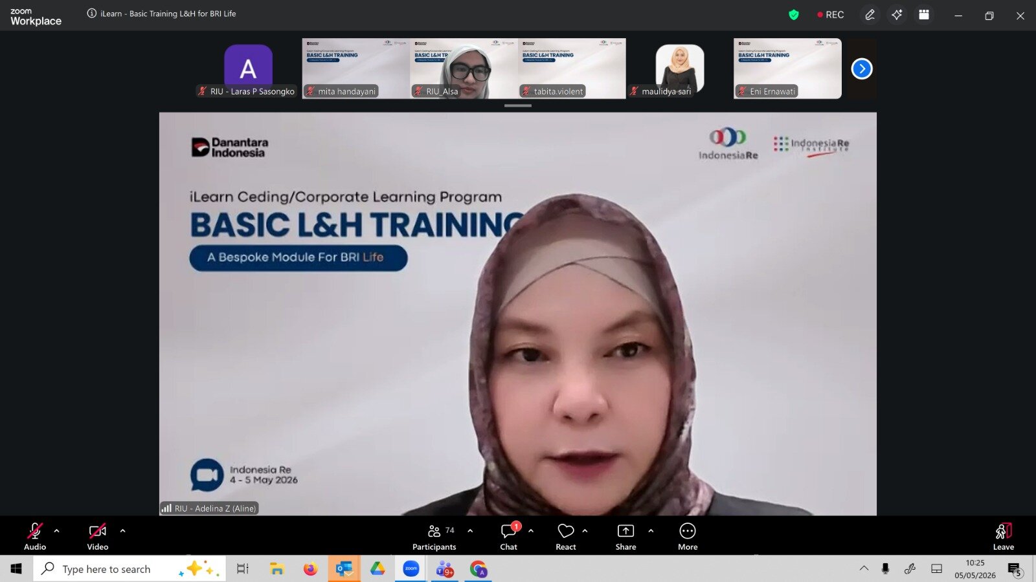This screenshot has height=582, width=1036.
Task: Select RIU - Laras P Sasongko's thumbnail
Action: (x=248, y=69)
